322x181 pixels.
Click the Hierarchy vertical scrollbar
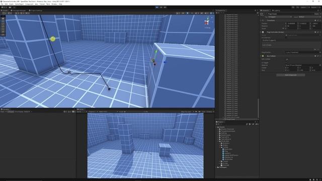click(x=258, y=108)
